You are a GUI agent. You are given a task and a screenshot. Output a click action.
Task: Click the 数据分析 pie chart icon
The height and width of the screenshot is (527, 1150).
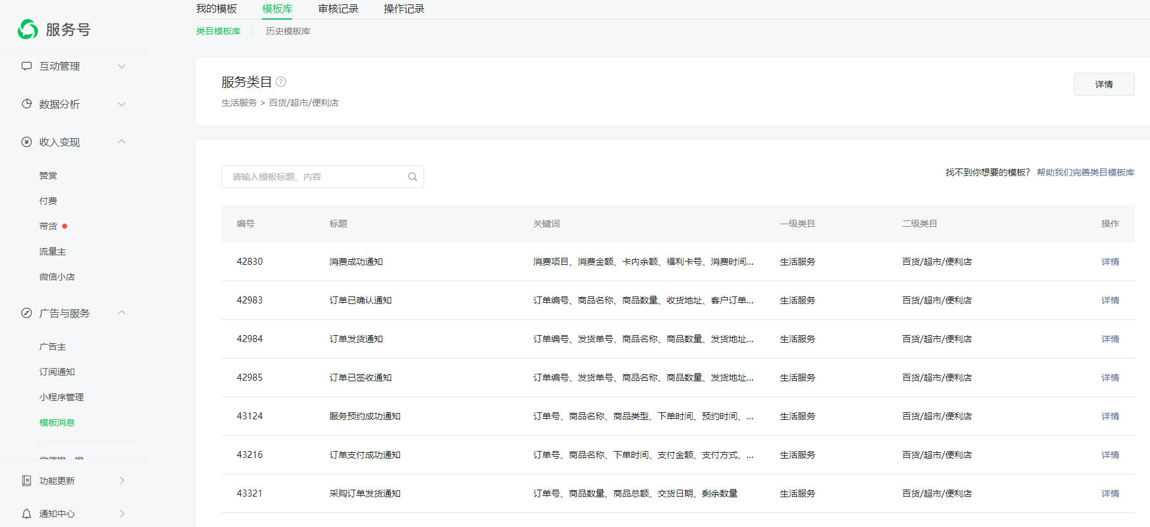coord(27,104)
